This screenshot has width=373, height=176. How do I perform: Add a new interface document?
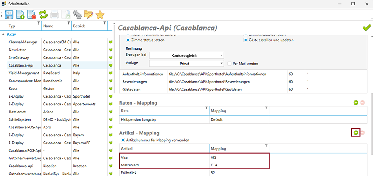[21, 15]
